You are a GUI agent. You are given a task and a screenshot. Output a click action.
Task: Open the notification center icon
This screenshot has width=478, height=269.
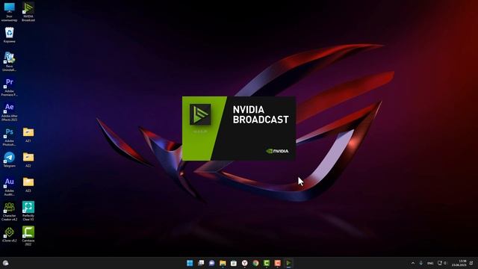pos(471,263)
